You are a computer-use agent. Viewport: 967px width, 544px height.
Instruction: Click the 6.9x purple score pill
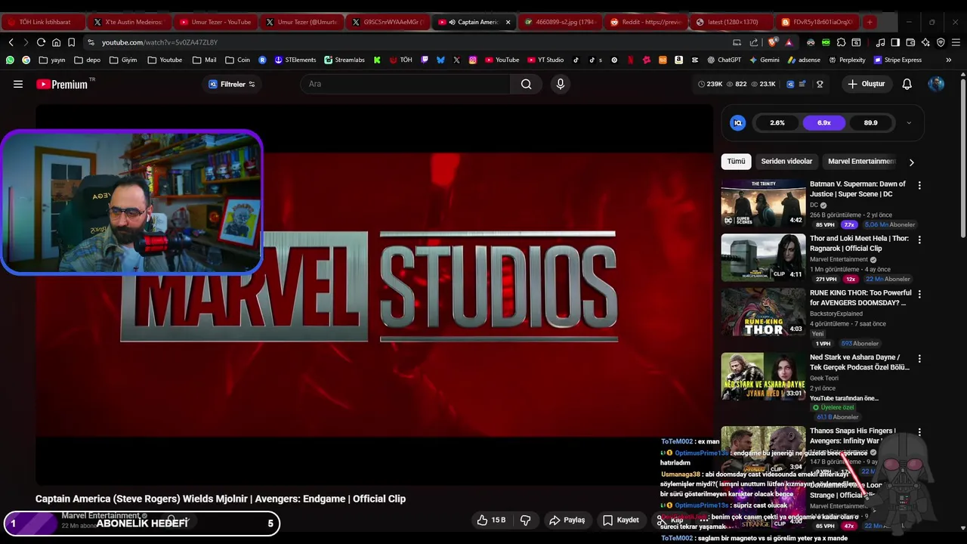point(823,122)
